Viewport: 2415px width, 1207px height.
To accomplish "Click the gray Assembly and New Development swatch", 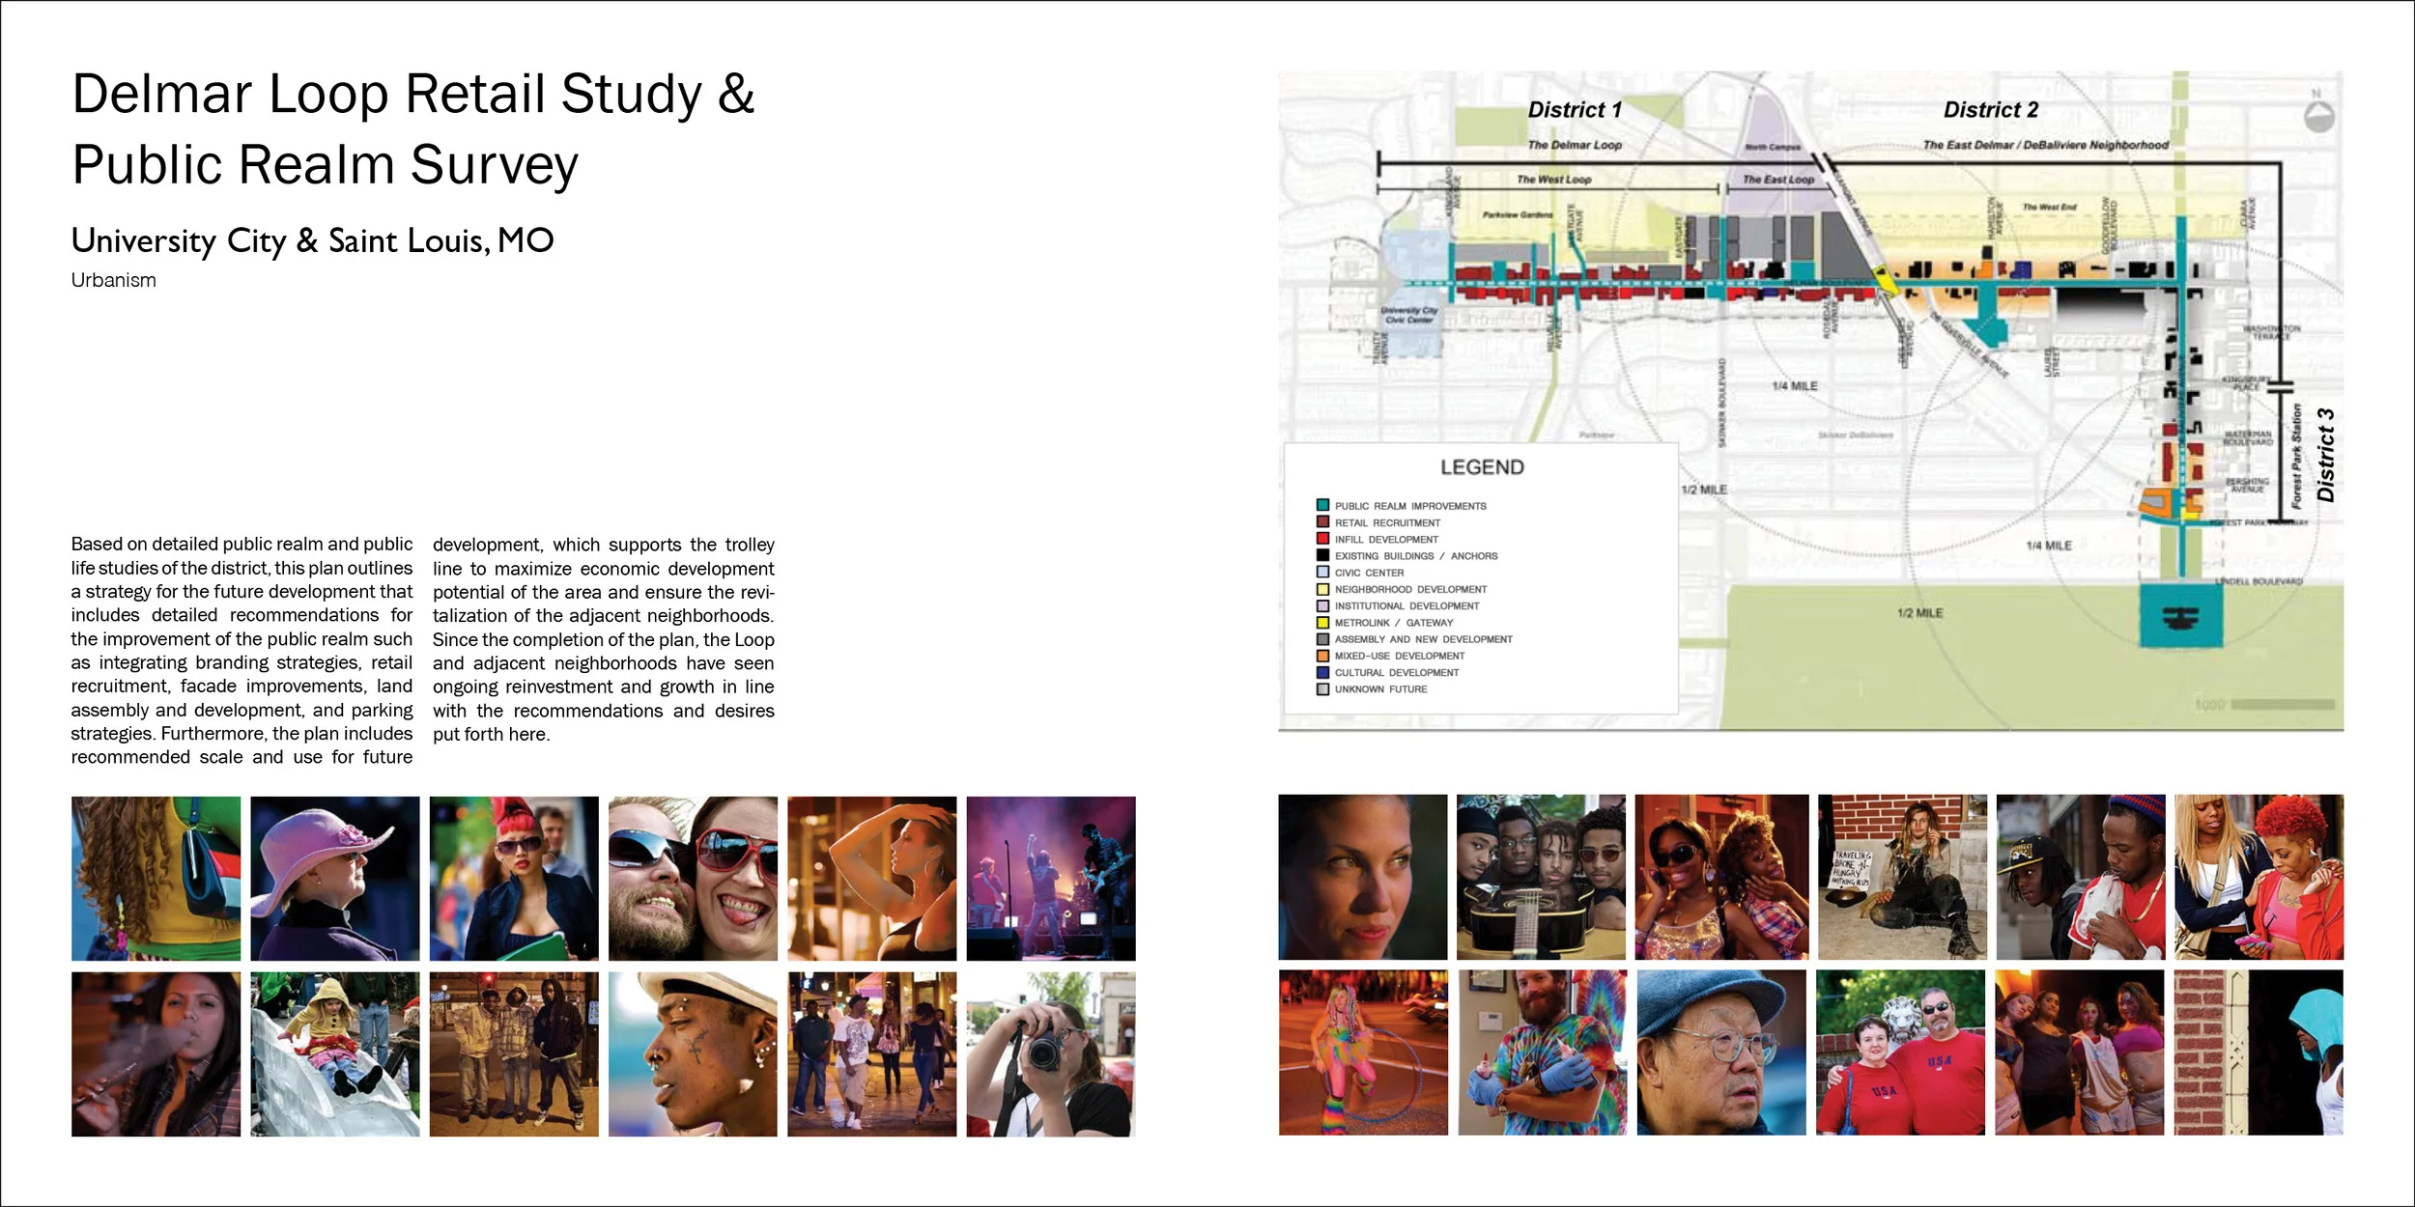I will pos(1322,639).
